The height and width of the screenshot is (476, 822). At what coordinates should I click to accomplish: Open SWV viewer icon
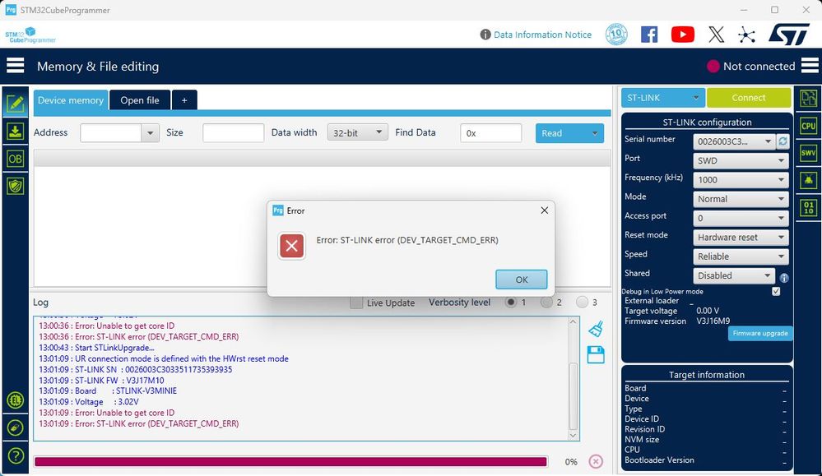click(808, 153)
